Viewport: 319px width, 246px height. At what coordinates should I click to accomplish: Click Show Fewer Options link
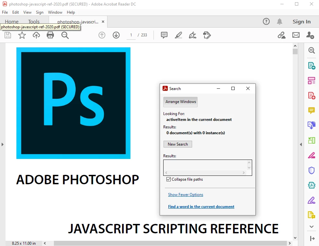pos(186,194)
